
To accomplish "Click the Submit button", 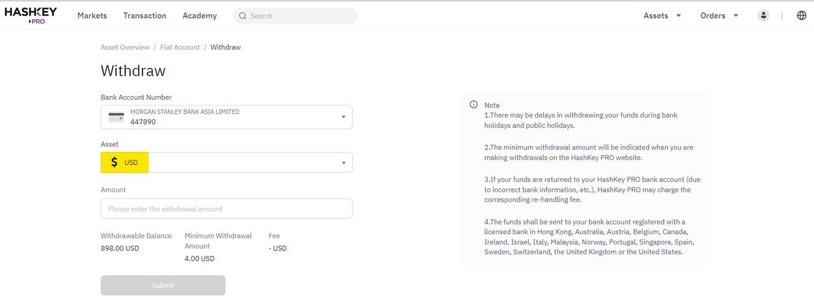I will [x=163, y=285].
